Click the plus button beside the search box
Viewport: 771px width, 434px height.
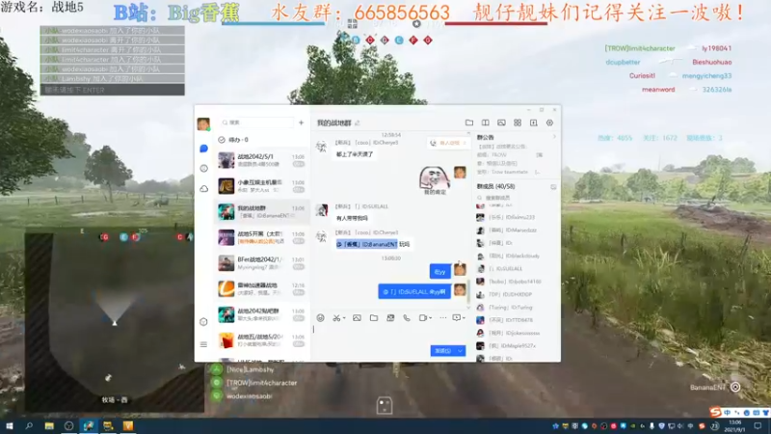pyautogui.click(x=302, y=122)
